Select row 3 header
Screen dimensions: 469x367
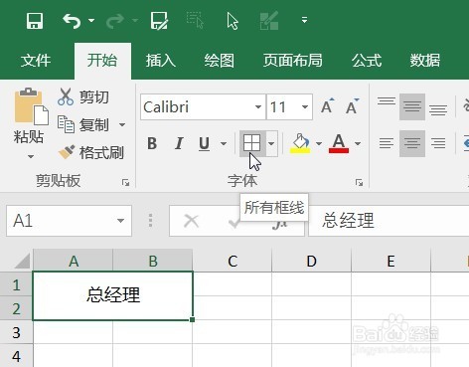(16, 332)
